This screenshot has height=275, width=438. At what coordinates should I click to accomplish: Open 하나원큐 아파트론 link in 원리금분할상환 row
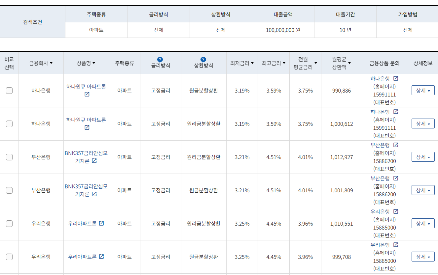[x=86, y=120]
